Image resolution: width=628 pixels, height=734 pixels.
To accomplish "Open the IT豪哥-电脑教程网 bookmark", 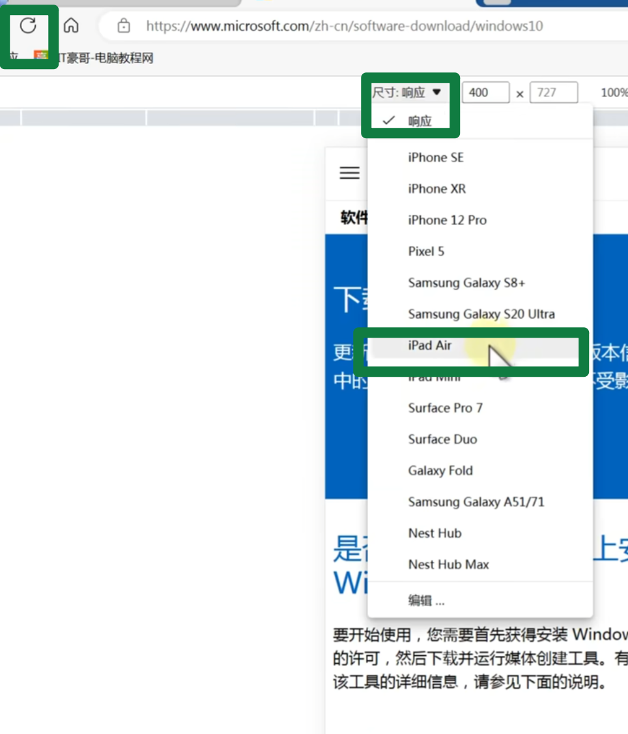I will click(x=94, y=57).
